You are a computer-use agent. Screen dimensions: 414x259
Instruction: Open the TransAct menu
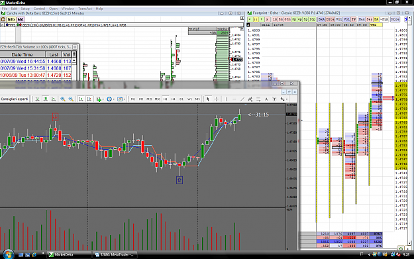click(x=85, y=9)
